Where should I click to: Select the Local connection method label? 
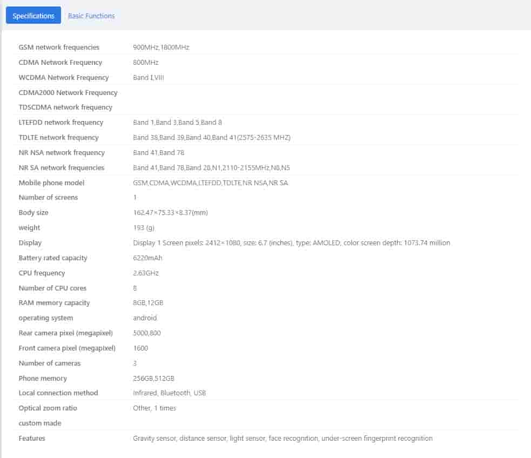[x=58, y=393]
